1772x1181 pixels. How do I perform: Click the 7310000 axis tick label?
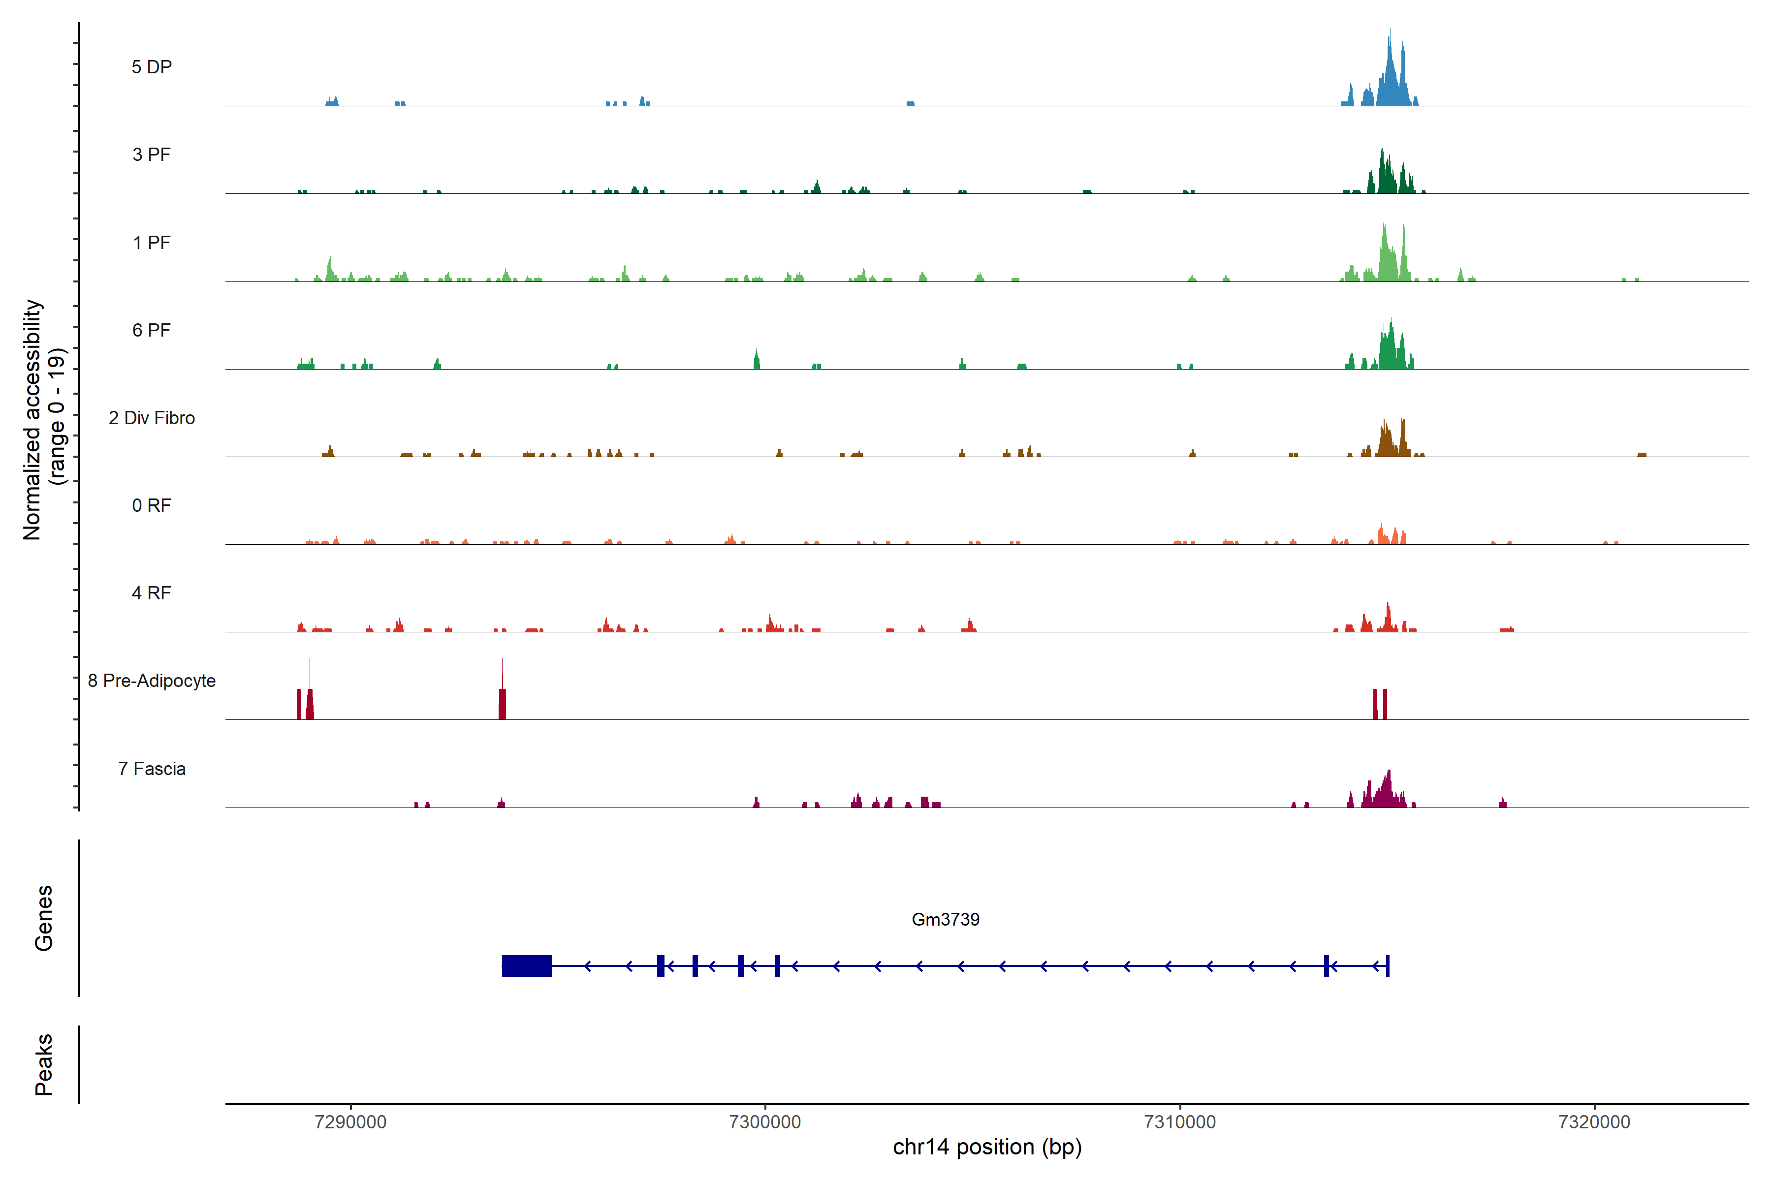click(x=1179, y=1121)
